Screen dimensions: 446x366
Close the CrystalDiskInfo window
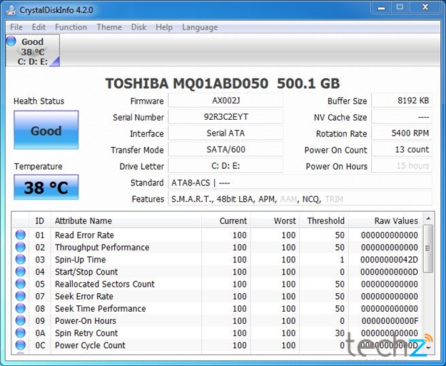[x=425, y=7]
